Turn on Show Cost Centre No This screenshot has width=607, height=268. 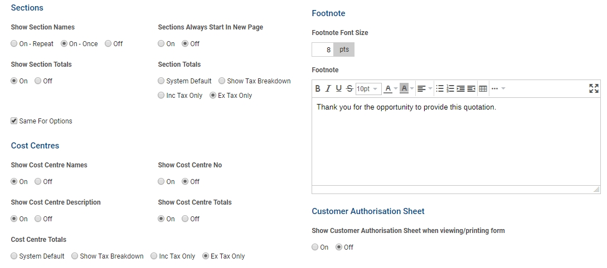(x=161, y=182)
